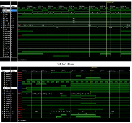Click the highlighted TAP_FOR signal icon, bottom waveform
Viewport: 132px width, 123px height.
coord(4,88)
